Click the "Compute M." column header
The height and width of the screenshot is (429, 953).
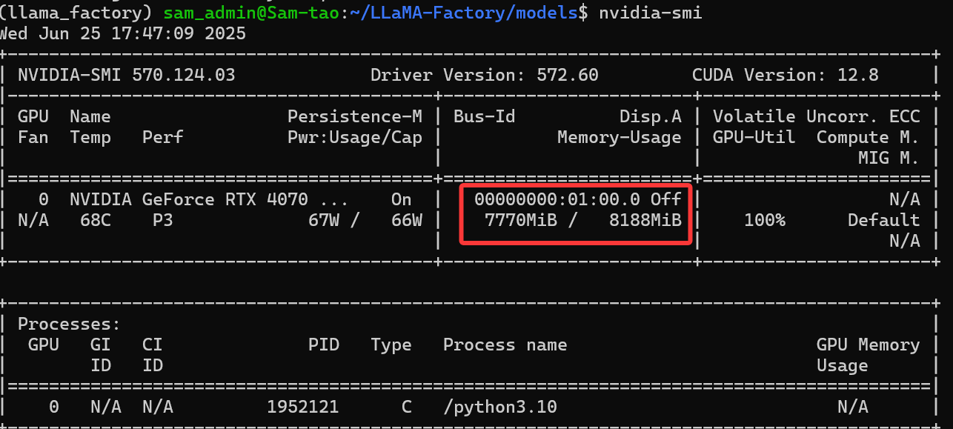(x=869, y=137)
